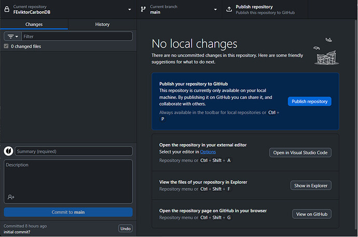Expand the filter options dropdown caret
The height and width of the screenshot is (237, 358).
tap(17, 36)
